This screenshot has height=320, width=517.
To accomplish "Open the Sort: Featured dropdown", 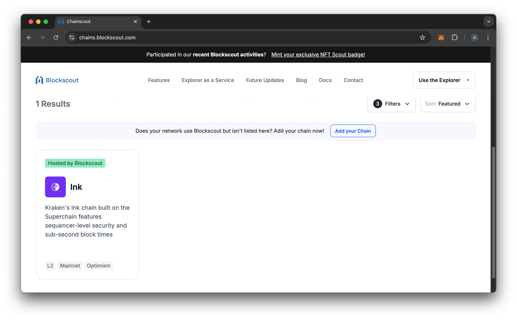I will (448, 104).
